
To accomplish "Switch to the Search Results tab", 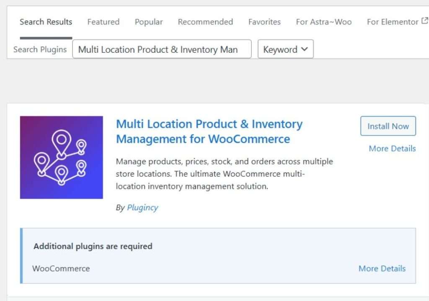I will 46,22.
